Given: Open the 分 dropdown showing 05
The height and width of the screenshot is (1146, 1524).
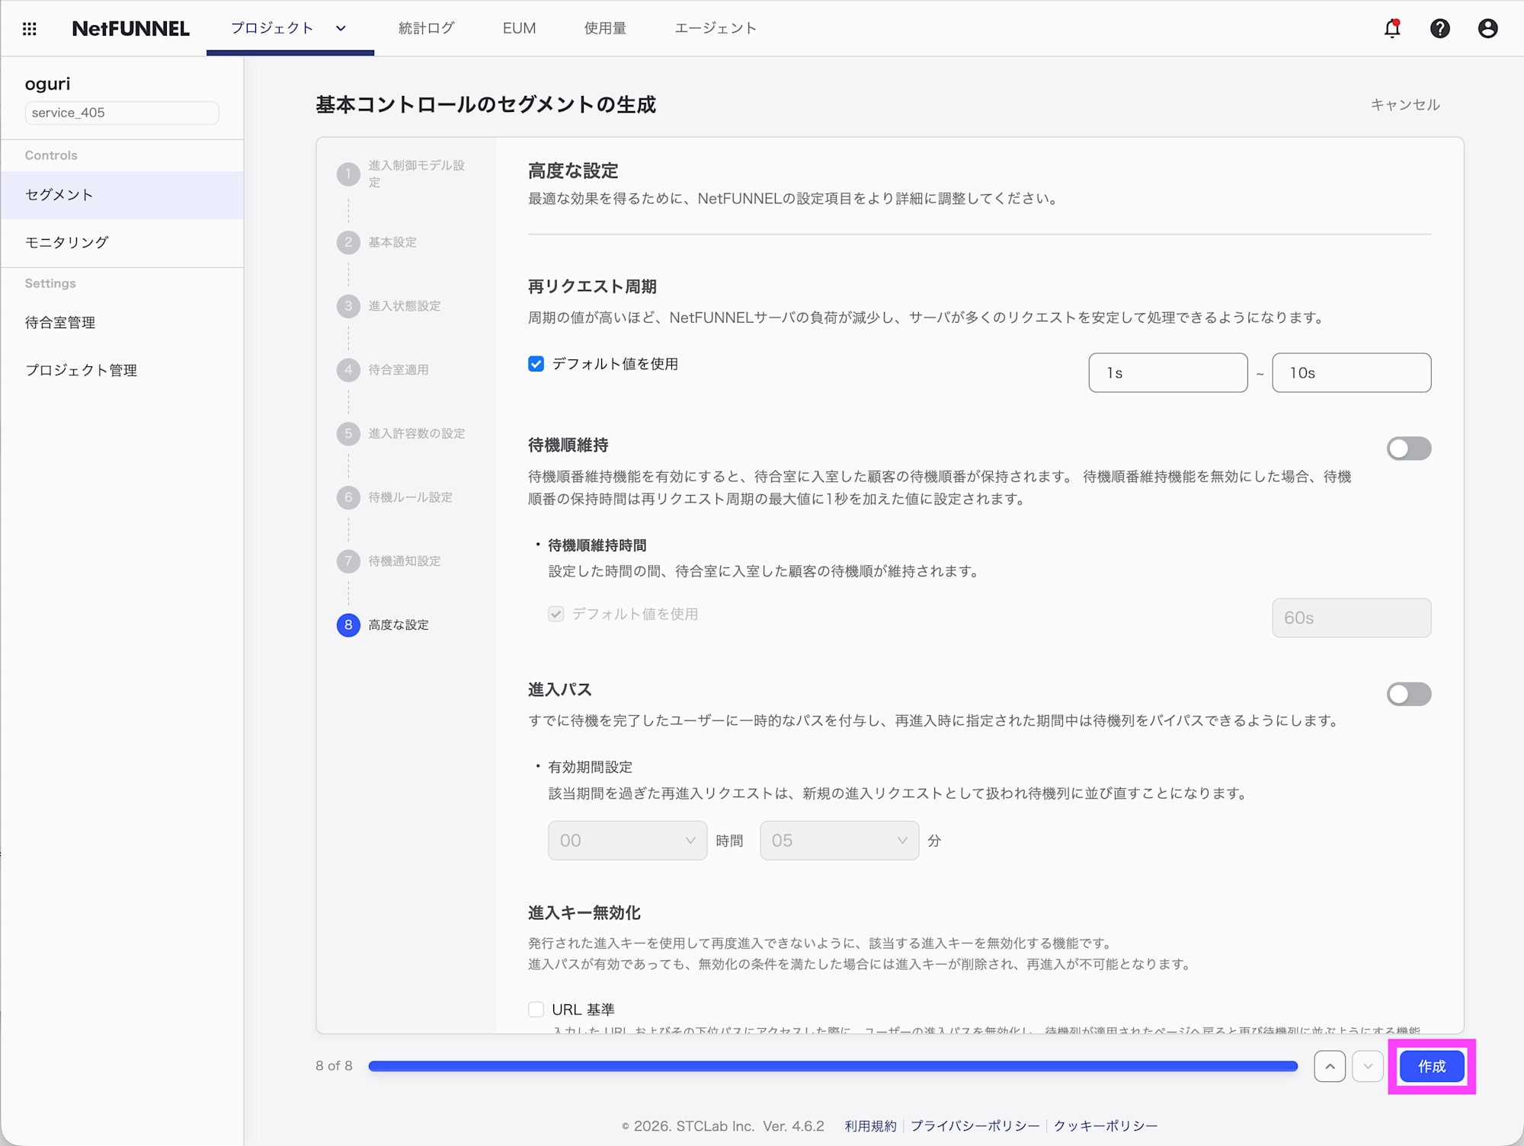Looking at the screenshot, I should 838,840.
